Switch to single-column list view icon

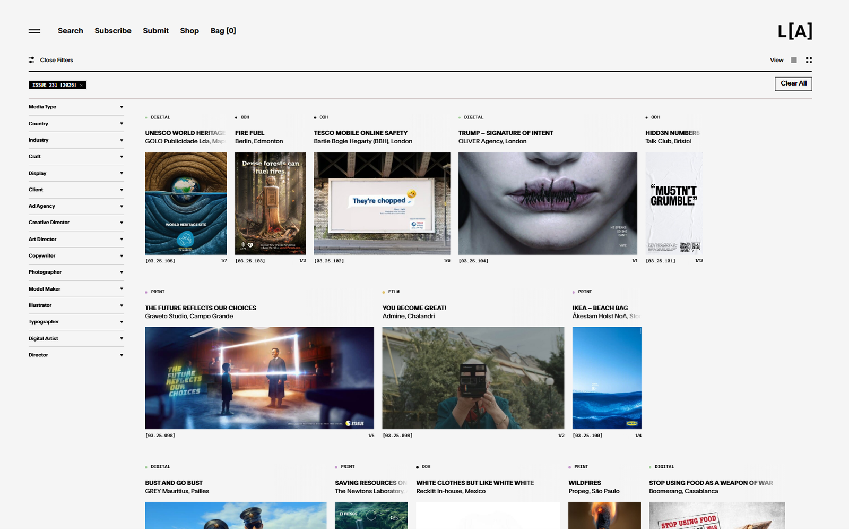(794, 60)
